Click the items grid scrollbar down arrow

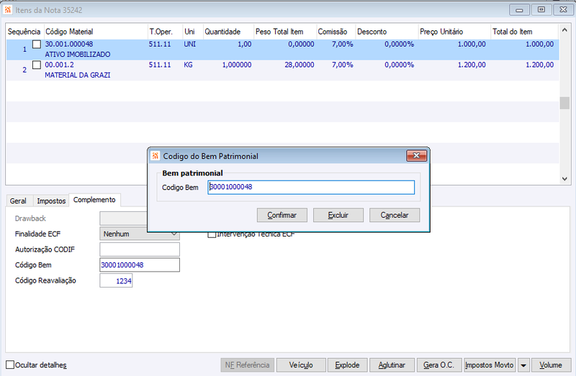pos(564,179)
